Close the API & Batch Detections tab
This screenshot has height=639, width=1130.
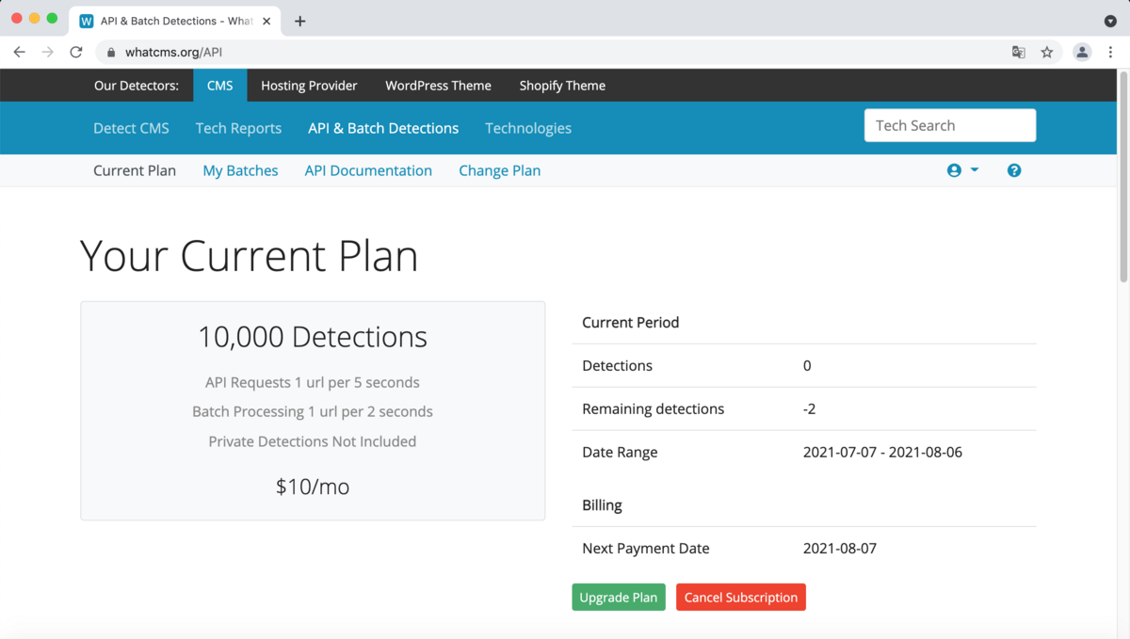tap(266, 21)
